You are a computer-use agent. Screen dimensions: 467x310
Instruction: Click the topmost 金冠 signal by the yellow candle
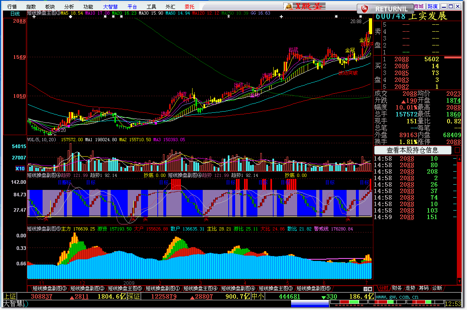[364, 40]
